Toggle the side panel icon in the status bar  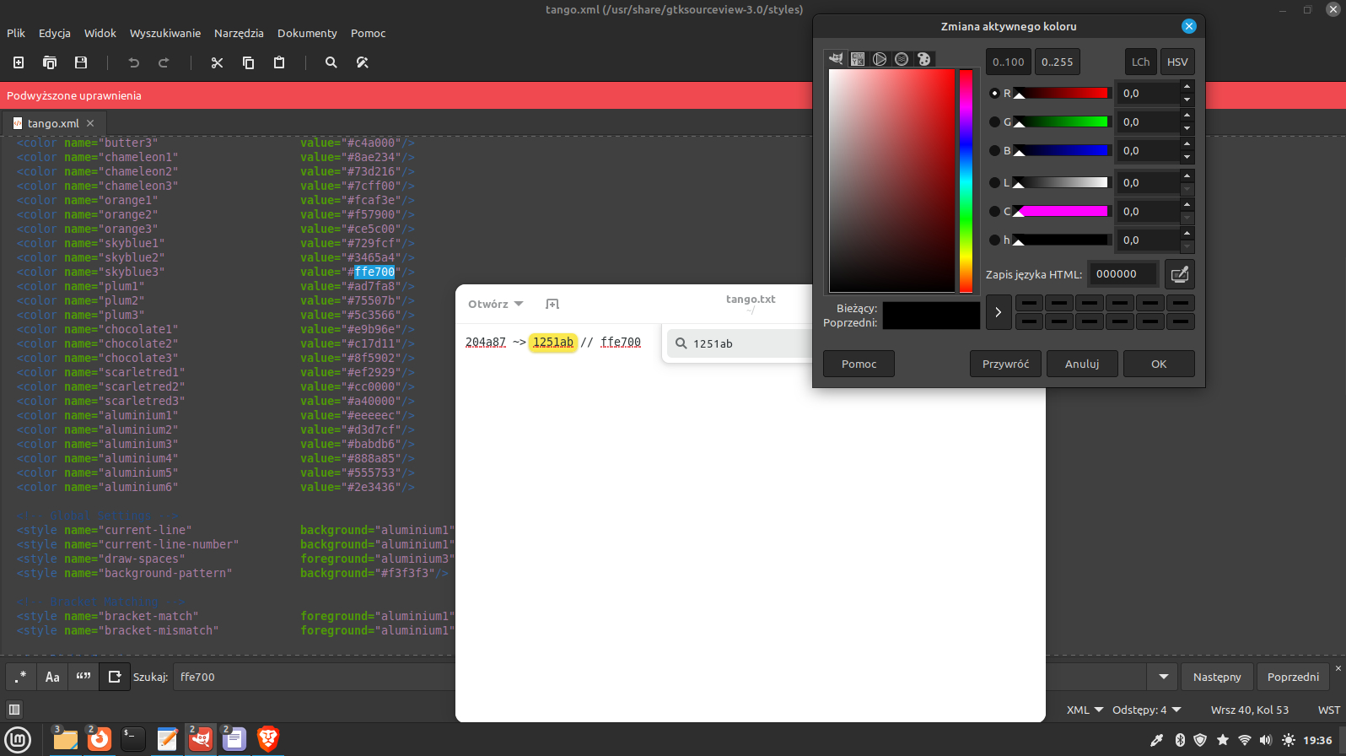click(x=14, y=710)
